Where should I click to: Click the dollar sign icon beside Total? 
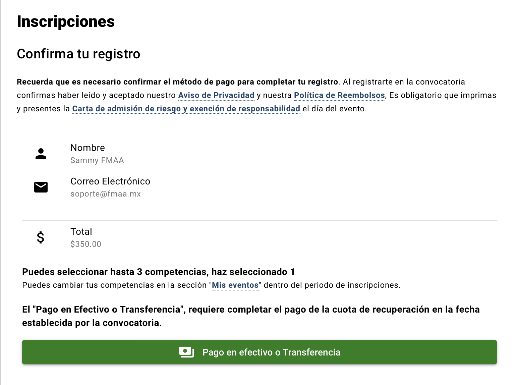click(x=41, y=237)
